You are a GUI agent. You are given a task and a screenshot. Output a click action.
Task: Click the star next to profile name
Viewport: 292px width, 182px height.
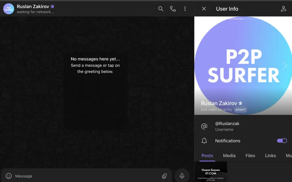(240, 103)
